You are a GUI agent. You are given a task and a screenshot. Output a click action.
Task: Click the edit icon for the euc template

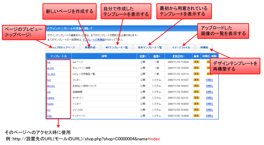pyautogui.click(x=196, y=62)
